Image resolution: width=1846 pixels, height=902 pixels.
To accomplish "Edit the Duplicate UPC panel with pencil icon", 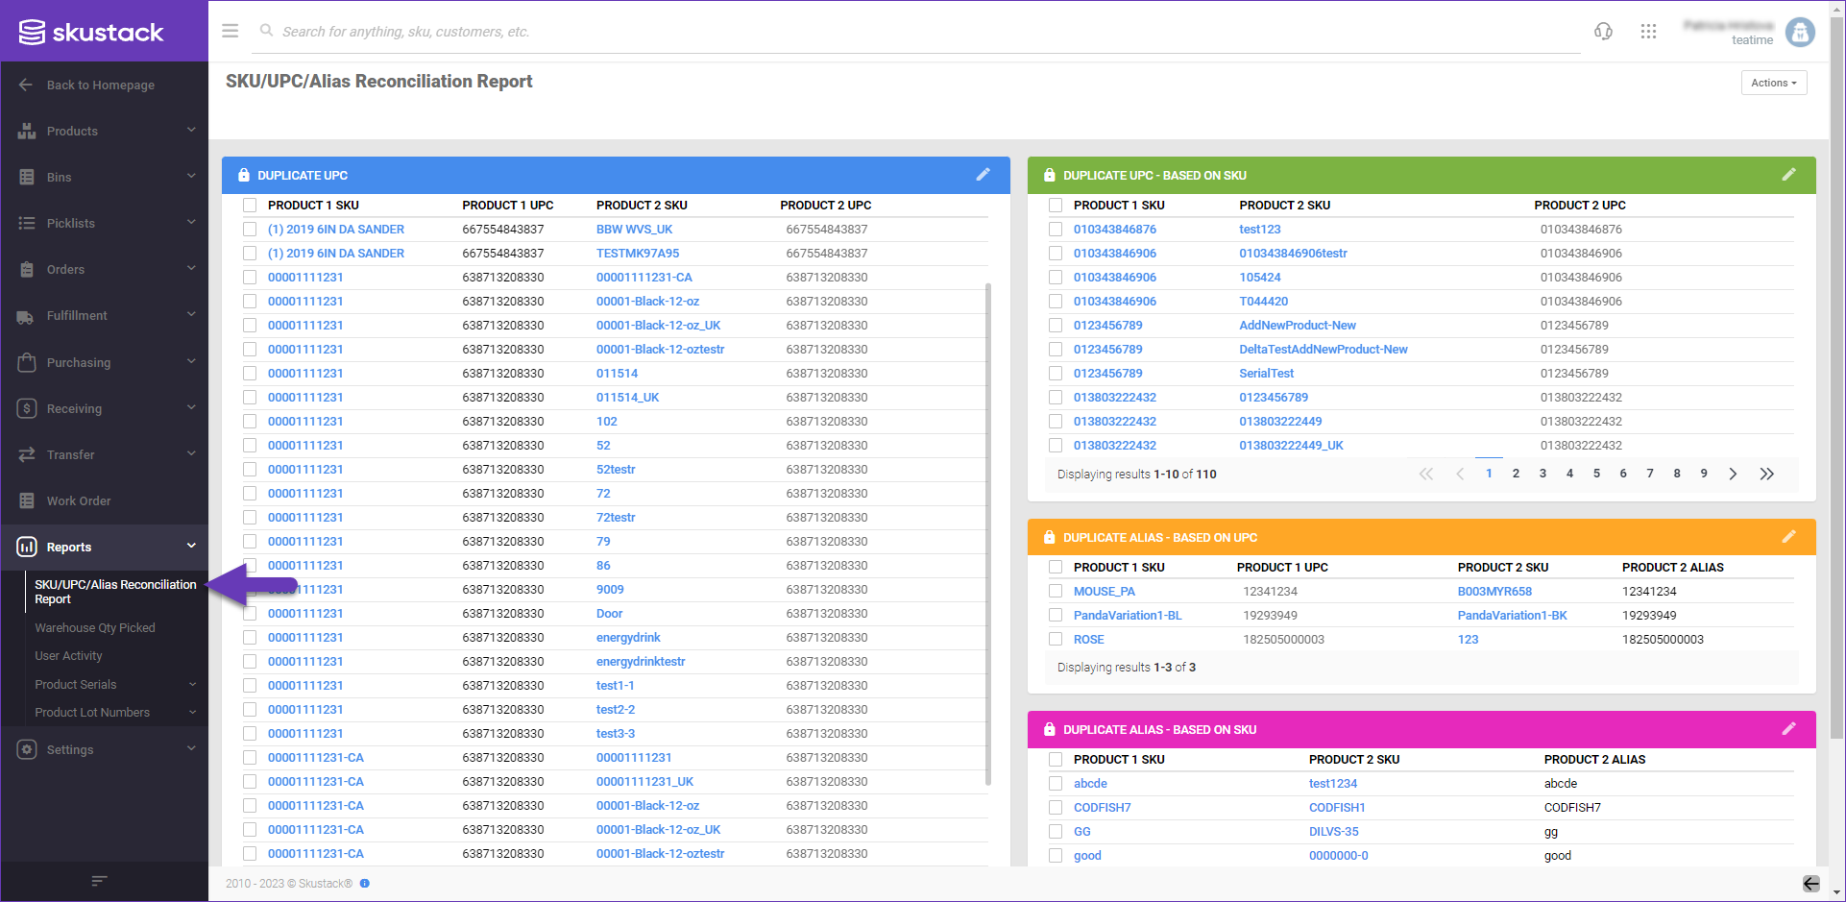I will point(983,175).
